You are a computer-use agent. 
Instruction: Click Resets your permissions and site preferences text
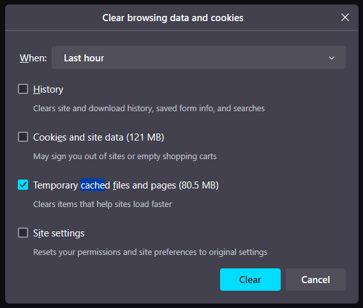151,252
